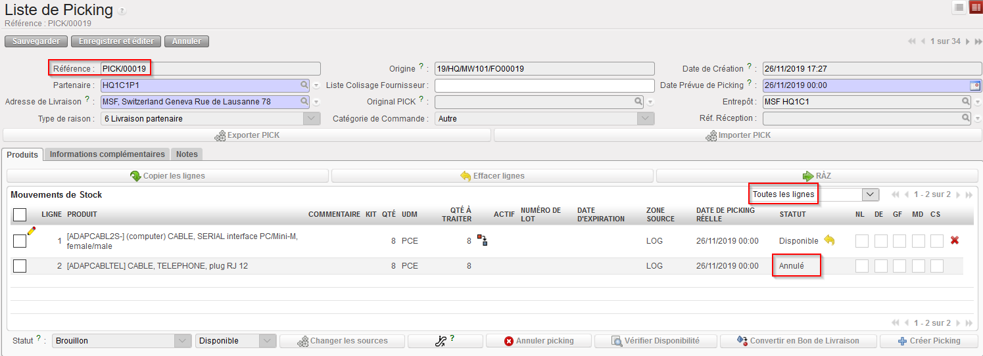Screen dimensions: 983x356
Task: Switch to the Informations complémentaires tab
Action: point(107,154)
